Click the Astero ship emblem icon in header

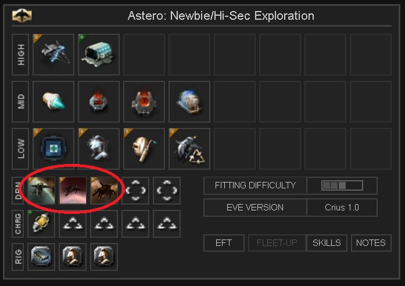click(x=22, y=16)
